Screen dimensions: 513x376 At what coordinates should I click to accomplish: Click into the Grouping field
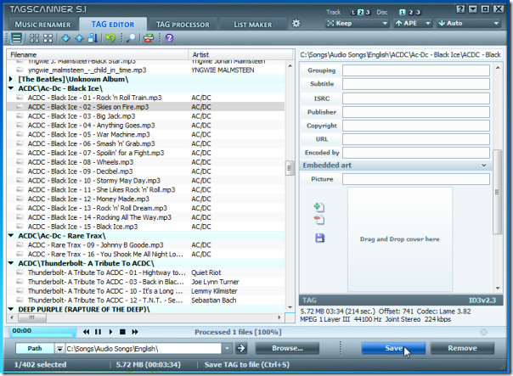[416, 70]
